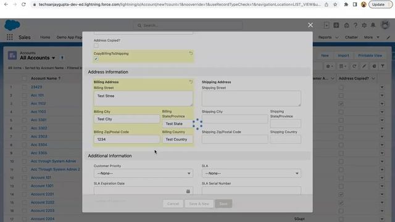This screenshot has height=222, width=395.
Task: Open the user profile avatar
Action: pyautogui.click(x=385, y=25)
